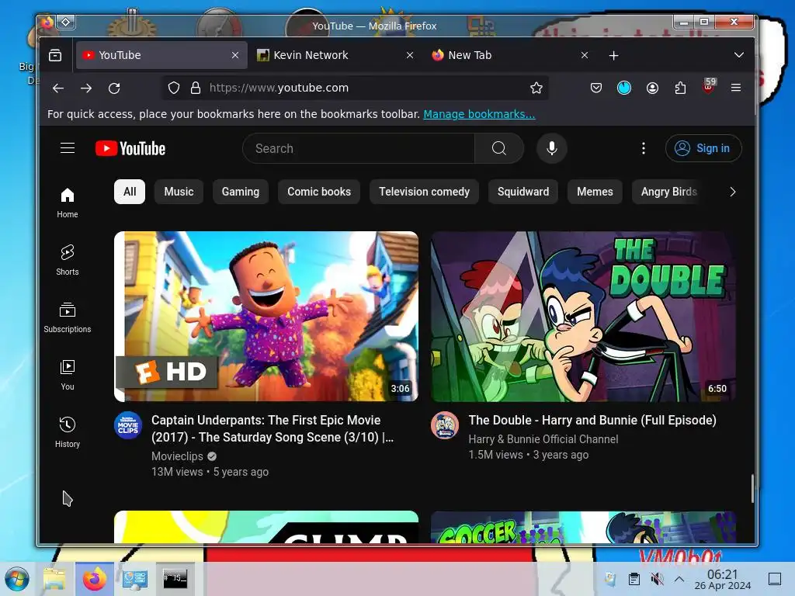
Task: Play the Captain Underpants video thumbnail
Action: point(266,317)
